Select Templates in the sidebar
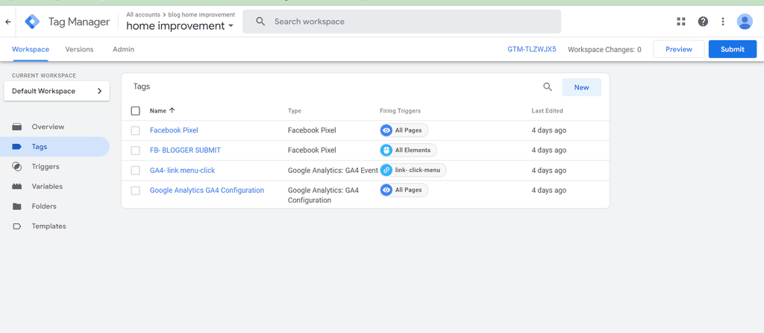 [48, 226]
